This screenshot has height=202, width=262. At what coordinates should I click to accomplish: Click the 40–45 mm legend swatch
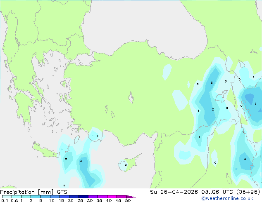[112, 197]
